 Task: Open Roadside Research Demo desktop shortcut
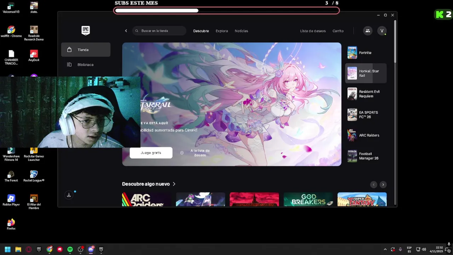[x=34, y=33]
